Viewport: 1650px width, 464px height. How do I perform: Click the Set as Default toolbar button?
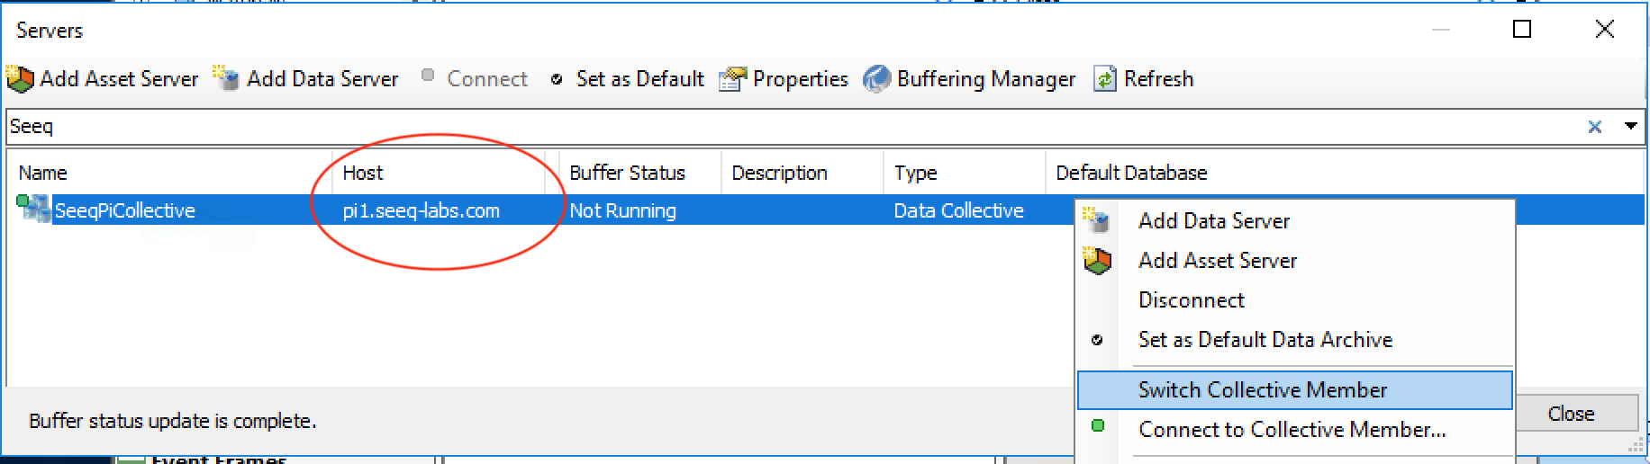pyautogui.click(x=628, y=79)
